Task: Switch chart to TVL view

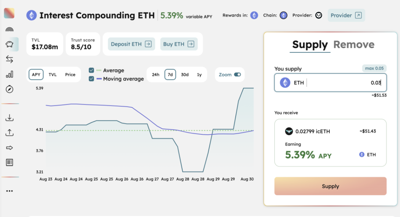Action: (52, 75)
